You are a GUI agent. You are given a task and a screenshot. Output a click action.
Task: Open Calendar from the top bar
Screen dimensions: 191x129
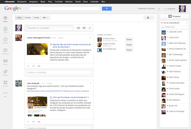(95, 2)
